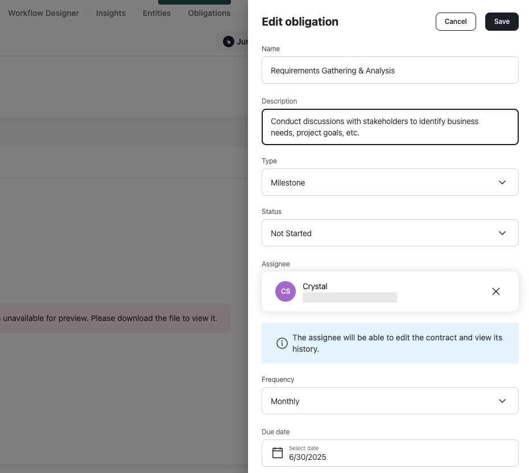This screenshot has height=473, width=529.
Task: Click the assignee permission notice text
Action: click(x=397, y=343)
